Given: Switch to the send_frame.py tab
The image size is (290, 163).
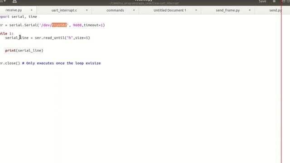Looking at the screenshot, I should tap(227, 10).
